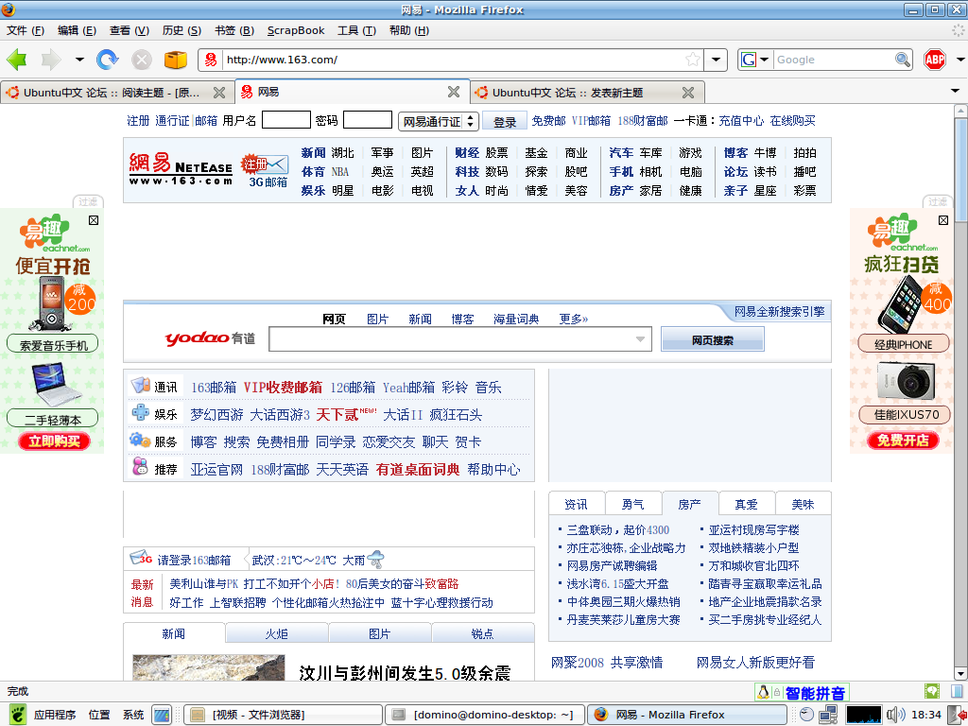Screen dimensions: 968x726
Task: Click the 服务 gears icon
Action: tap(140, 440)
